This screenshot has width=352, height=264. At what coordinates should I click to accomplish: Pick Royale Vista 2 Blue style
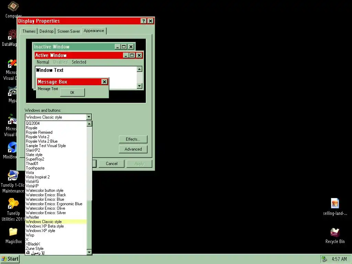coord(56,141)
